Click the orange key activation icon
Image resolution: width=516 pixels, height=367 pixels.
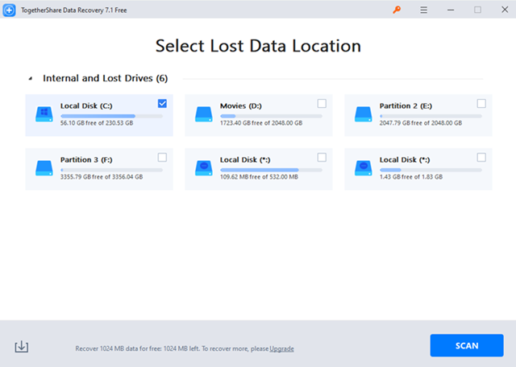pyautogui.click(x=397, y=10)
